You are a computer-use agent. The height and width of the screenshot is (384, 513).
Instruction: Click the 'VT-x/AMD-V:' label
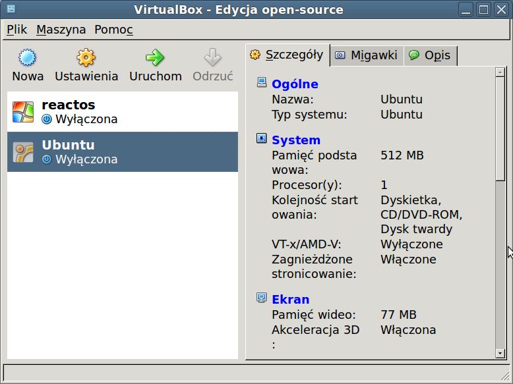pyautogui.click(x=306, y=244)
